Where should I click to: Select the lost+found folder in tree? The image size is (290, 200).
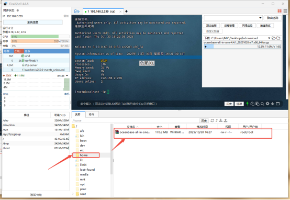[87, 170]
